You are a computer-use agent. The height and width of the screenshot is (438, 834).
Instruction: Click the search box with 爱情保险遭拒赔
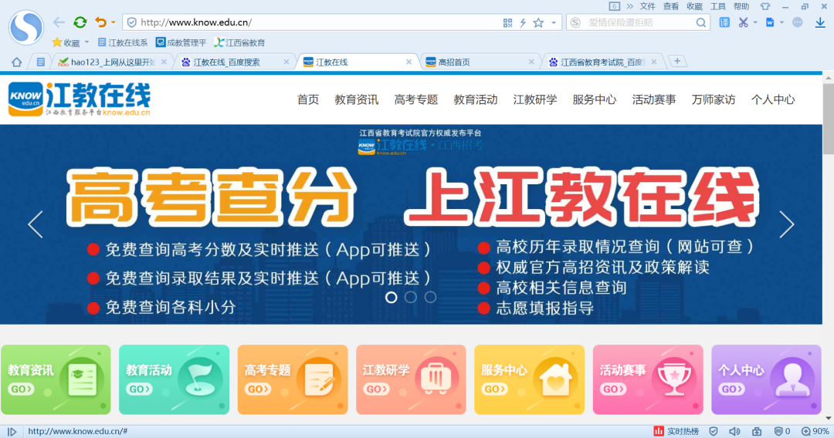639,22
